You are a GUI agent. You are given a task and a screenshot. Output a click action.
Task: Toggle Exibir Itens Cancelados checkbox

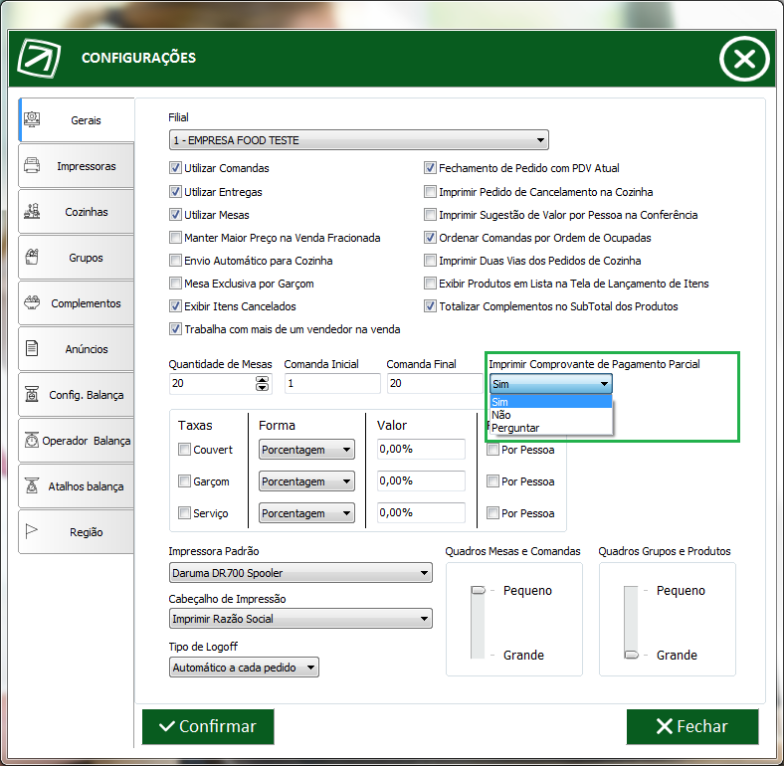tap(175, 306)
